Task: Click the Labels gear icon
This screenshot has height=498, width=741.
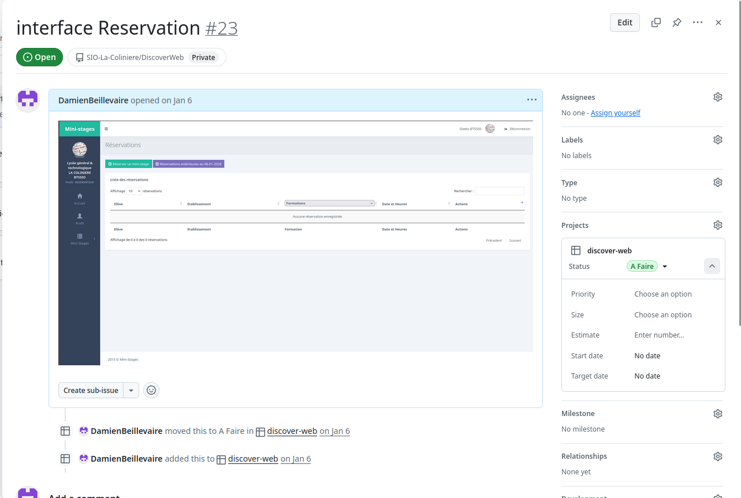Action: (x=717, y=140)
